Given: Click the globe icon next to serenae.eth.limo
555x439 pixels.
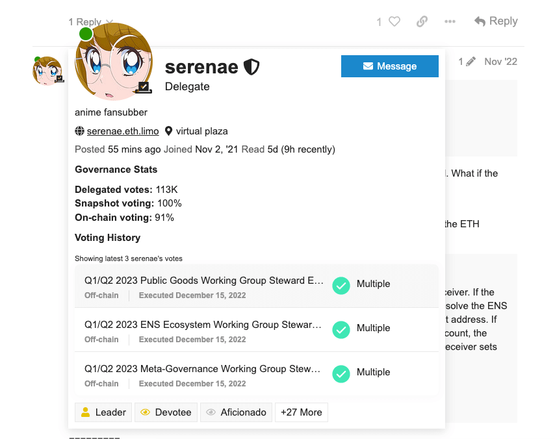Looking at the screenshot, I should (79, 131).
